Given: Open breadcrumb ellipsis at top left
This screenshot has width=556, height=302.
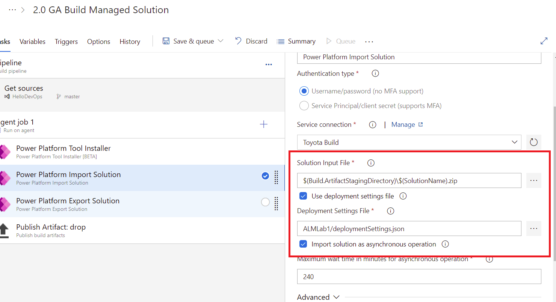Looking at the screenshot, I should click(12, 10).
